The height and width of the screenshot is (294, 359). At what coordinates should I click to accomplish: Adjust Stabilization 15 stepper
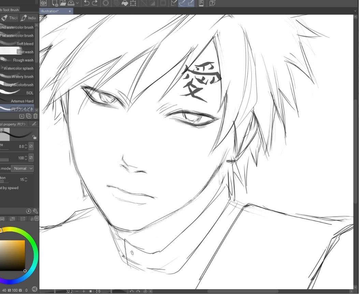click(x=26, y=179)
